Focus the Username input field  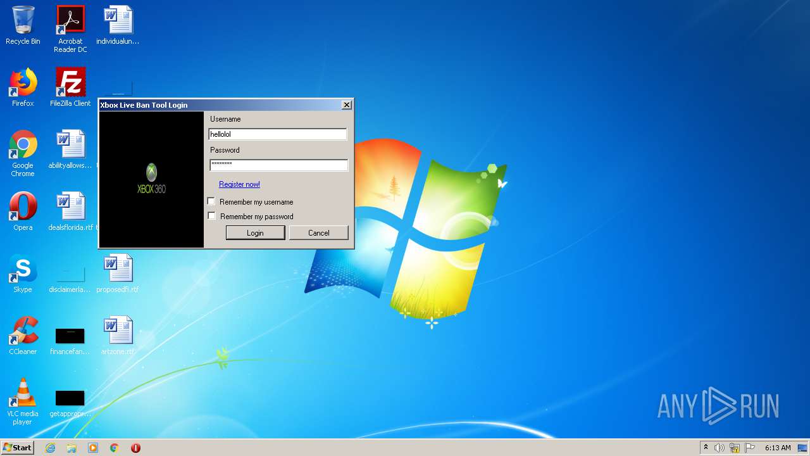(278, 134)
